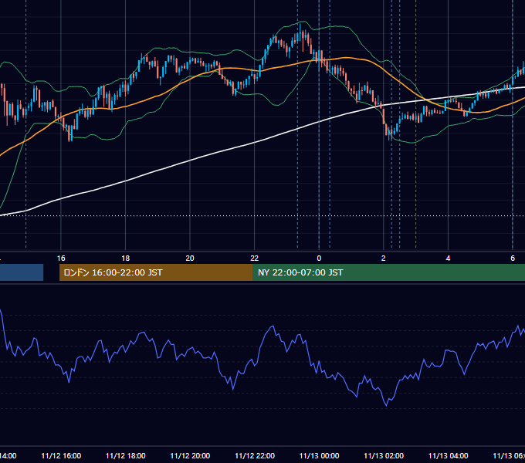525x463 pixels.
Task: Click "11/12 20:00" on the lower time axis
Action: [x=190, y=455]
